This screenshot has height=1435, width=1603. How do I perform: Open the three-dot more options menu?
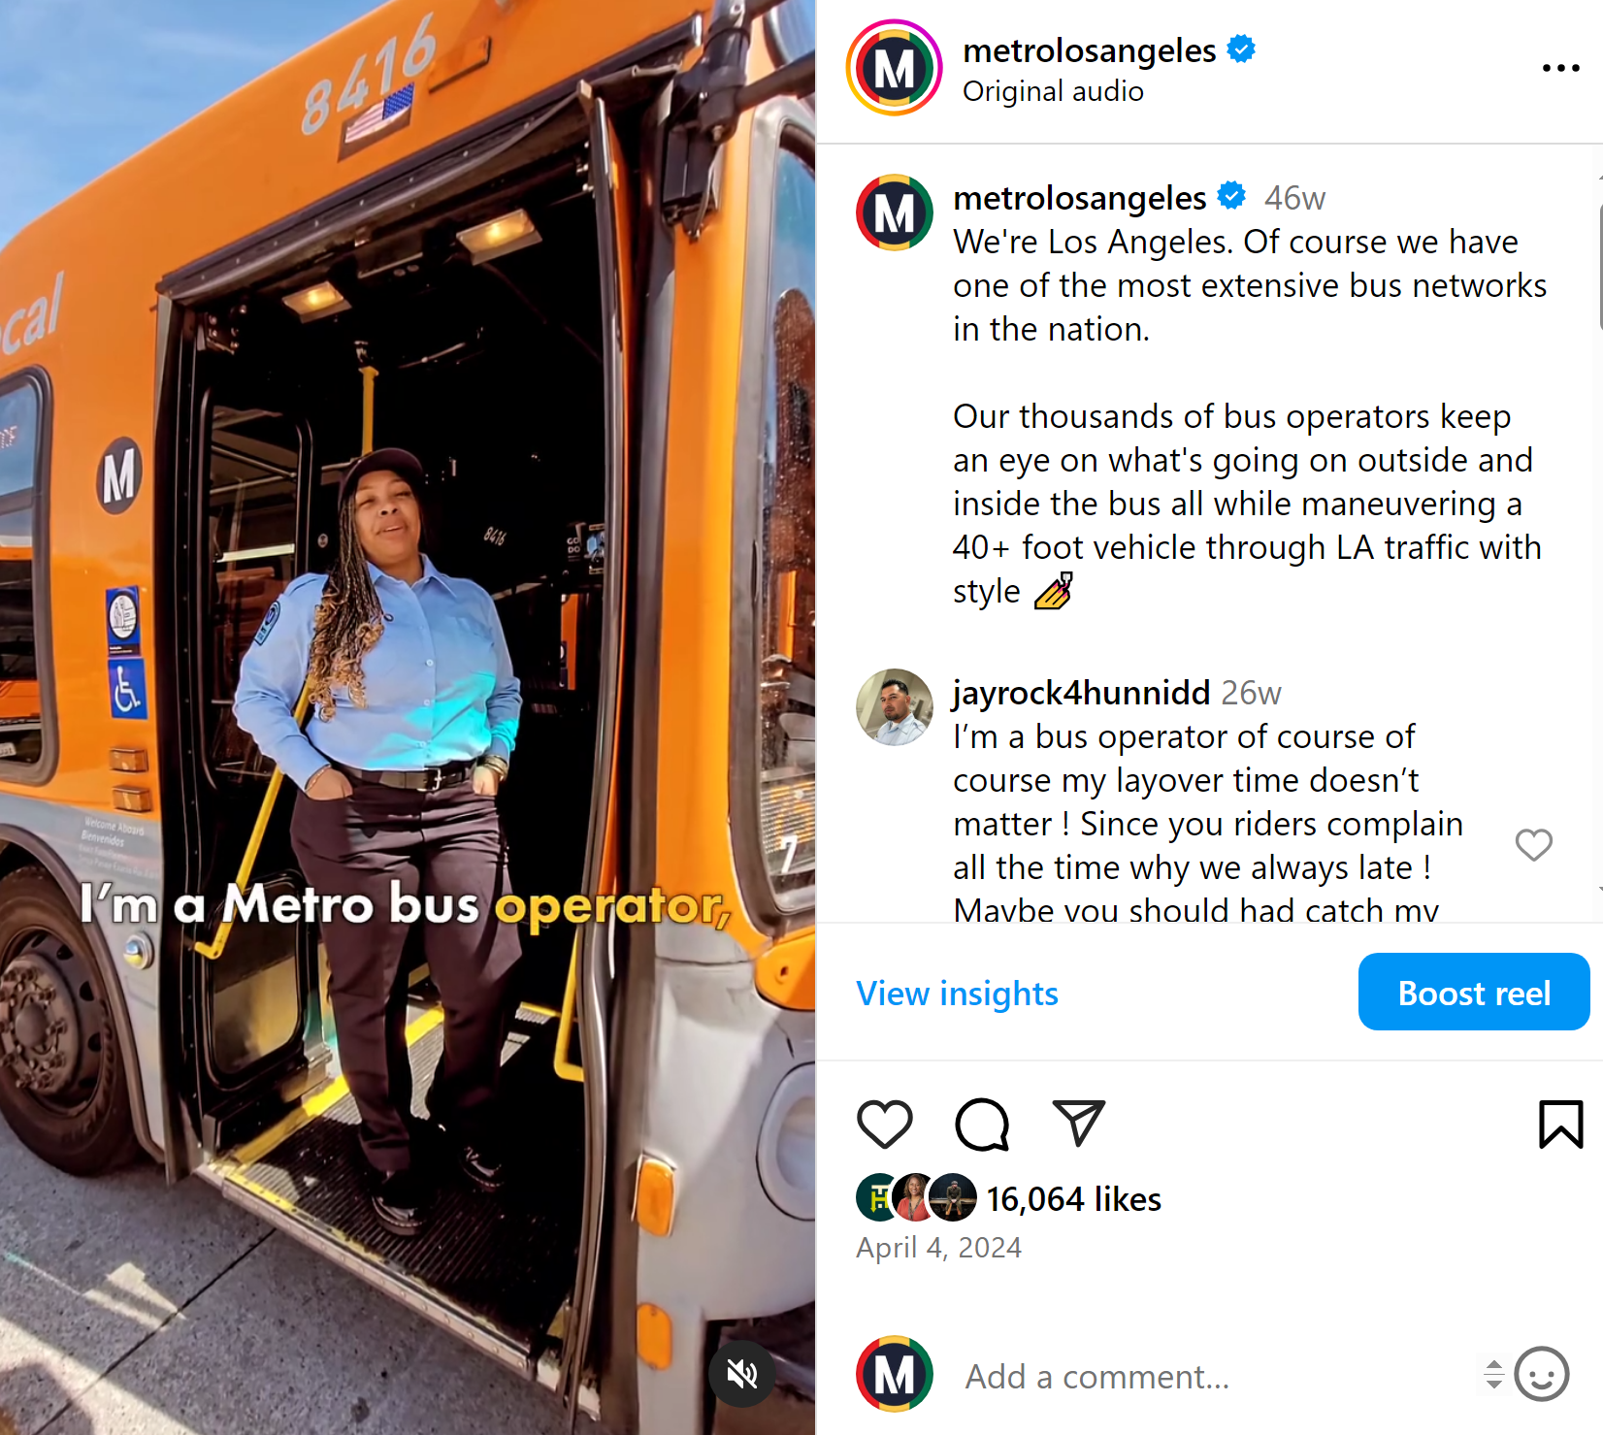click(1560, 68)
